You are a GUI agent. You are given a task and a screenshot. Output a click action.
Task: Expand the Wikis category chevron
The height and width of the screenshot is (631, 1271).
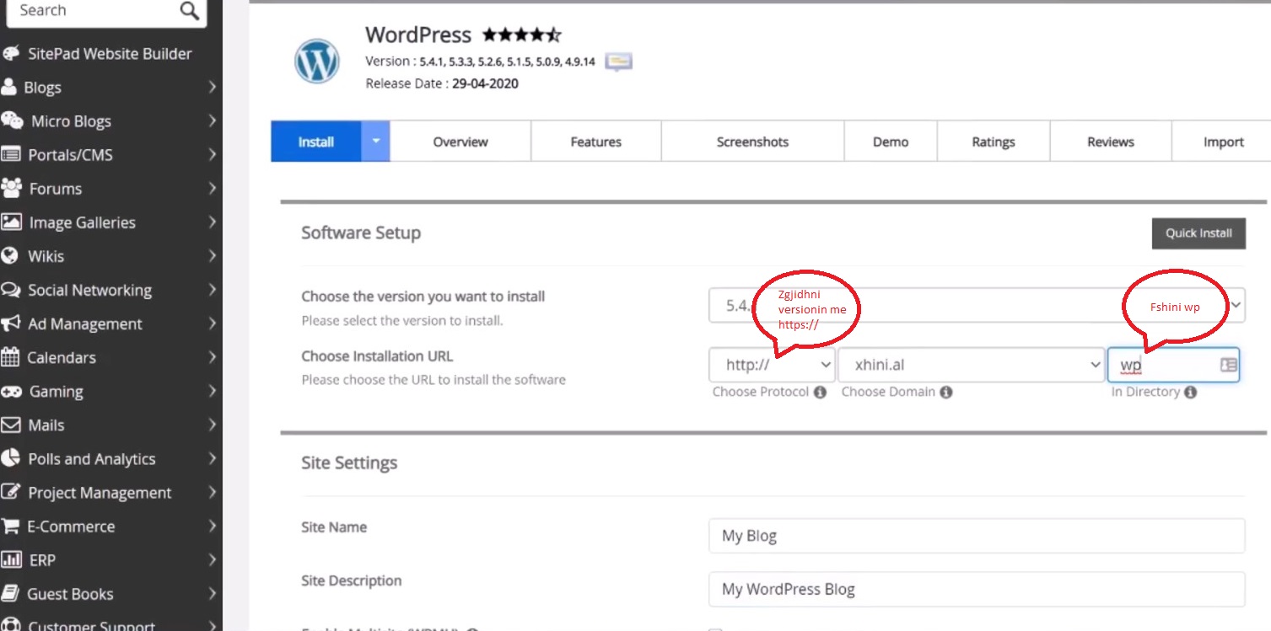tap(212, 255)
